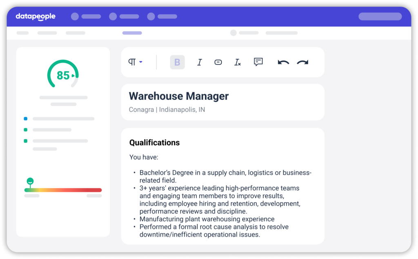Toggle Bold formatting in the toolbar
Screen dimensions: 418x259
point(177,62)
